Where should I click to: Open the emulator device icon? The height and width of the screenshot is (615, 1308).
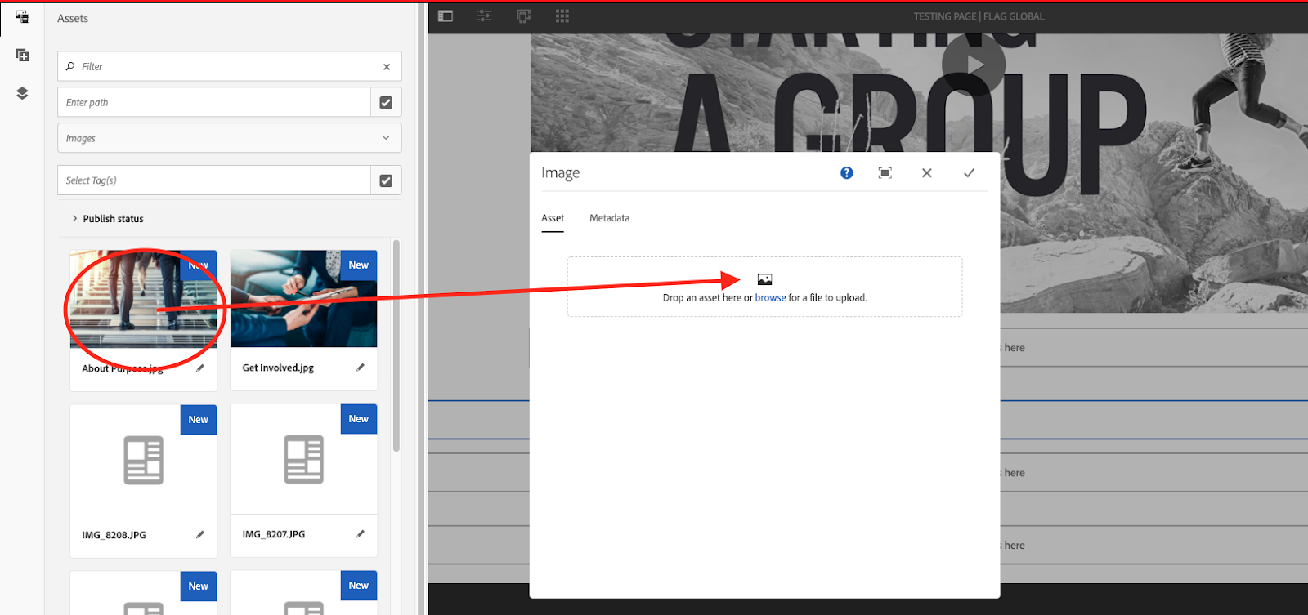pyautogui.click(x=524, y=16)
